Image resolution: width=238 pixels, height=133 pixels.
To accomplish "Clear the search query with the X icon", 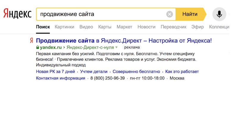I will [x=170, y=14].
